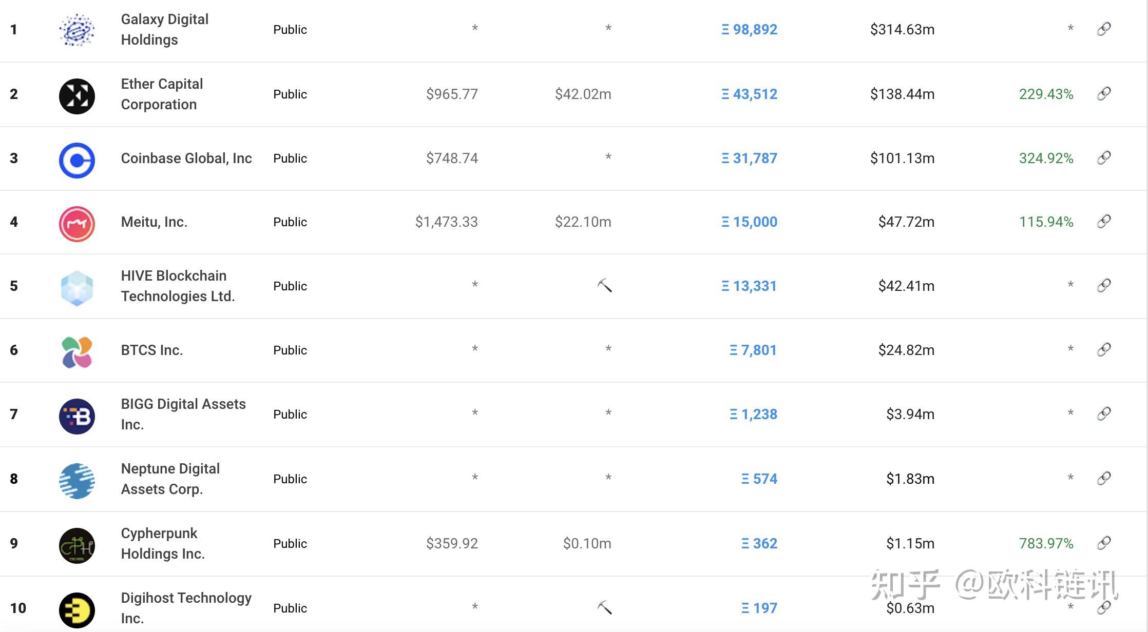Open source link for Coinbase Global, Inc
1148x632 pixels.
[x=1104, y=157]
